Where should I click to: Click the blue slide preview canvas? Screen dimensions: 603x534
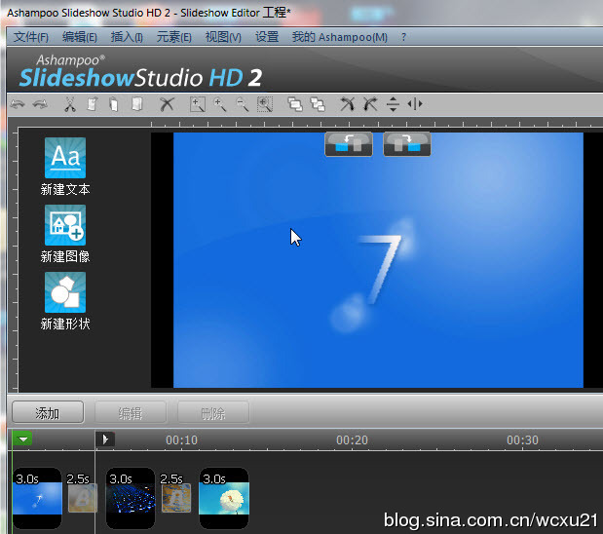coord(378,260)
